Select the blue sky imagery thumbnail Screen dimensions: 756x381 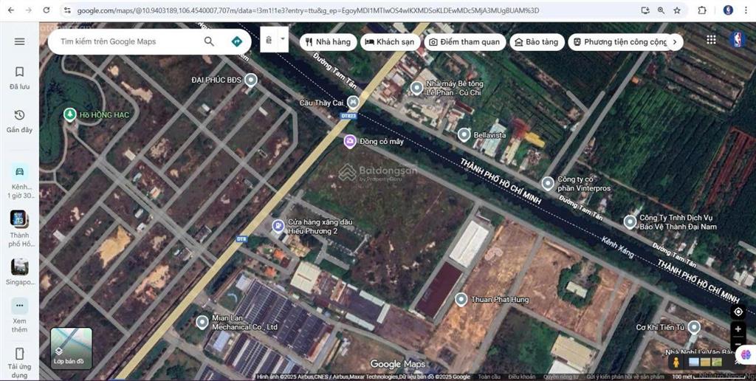coord(694,363)
